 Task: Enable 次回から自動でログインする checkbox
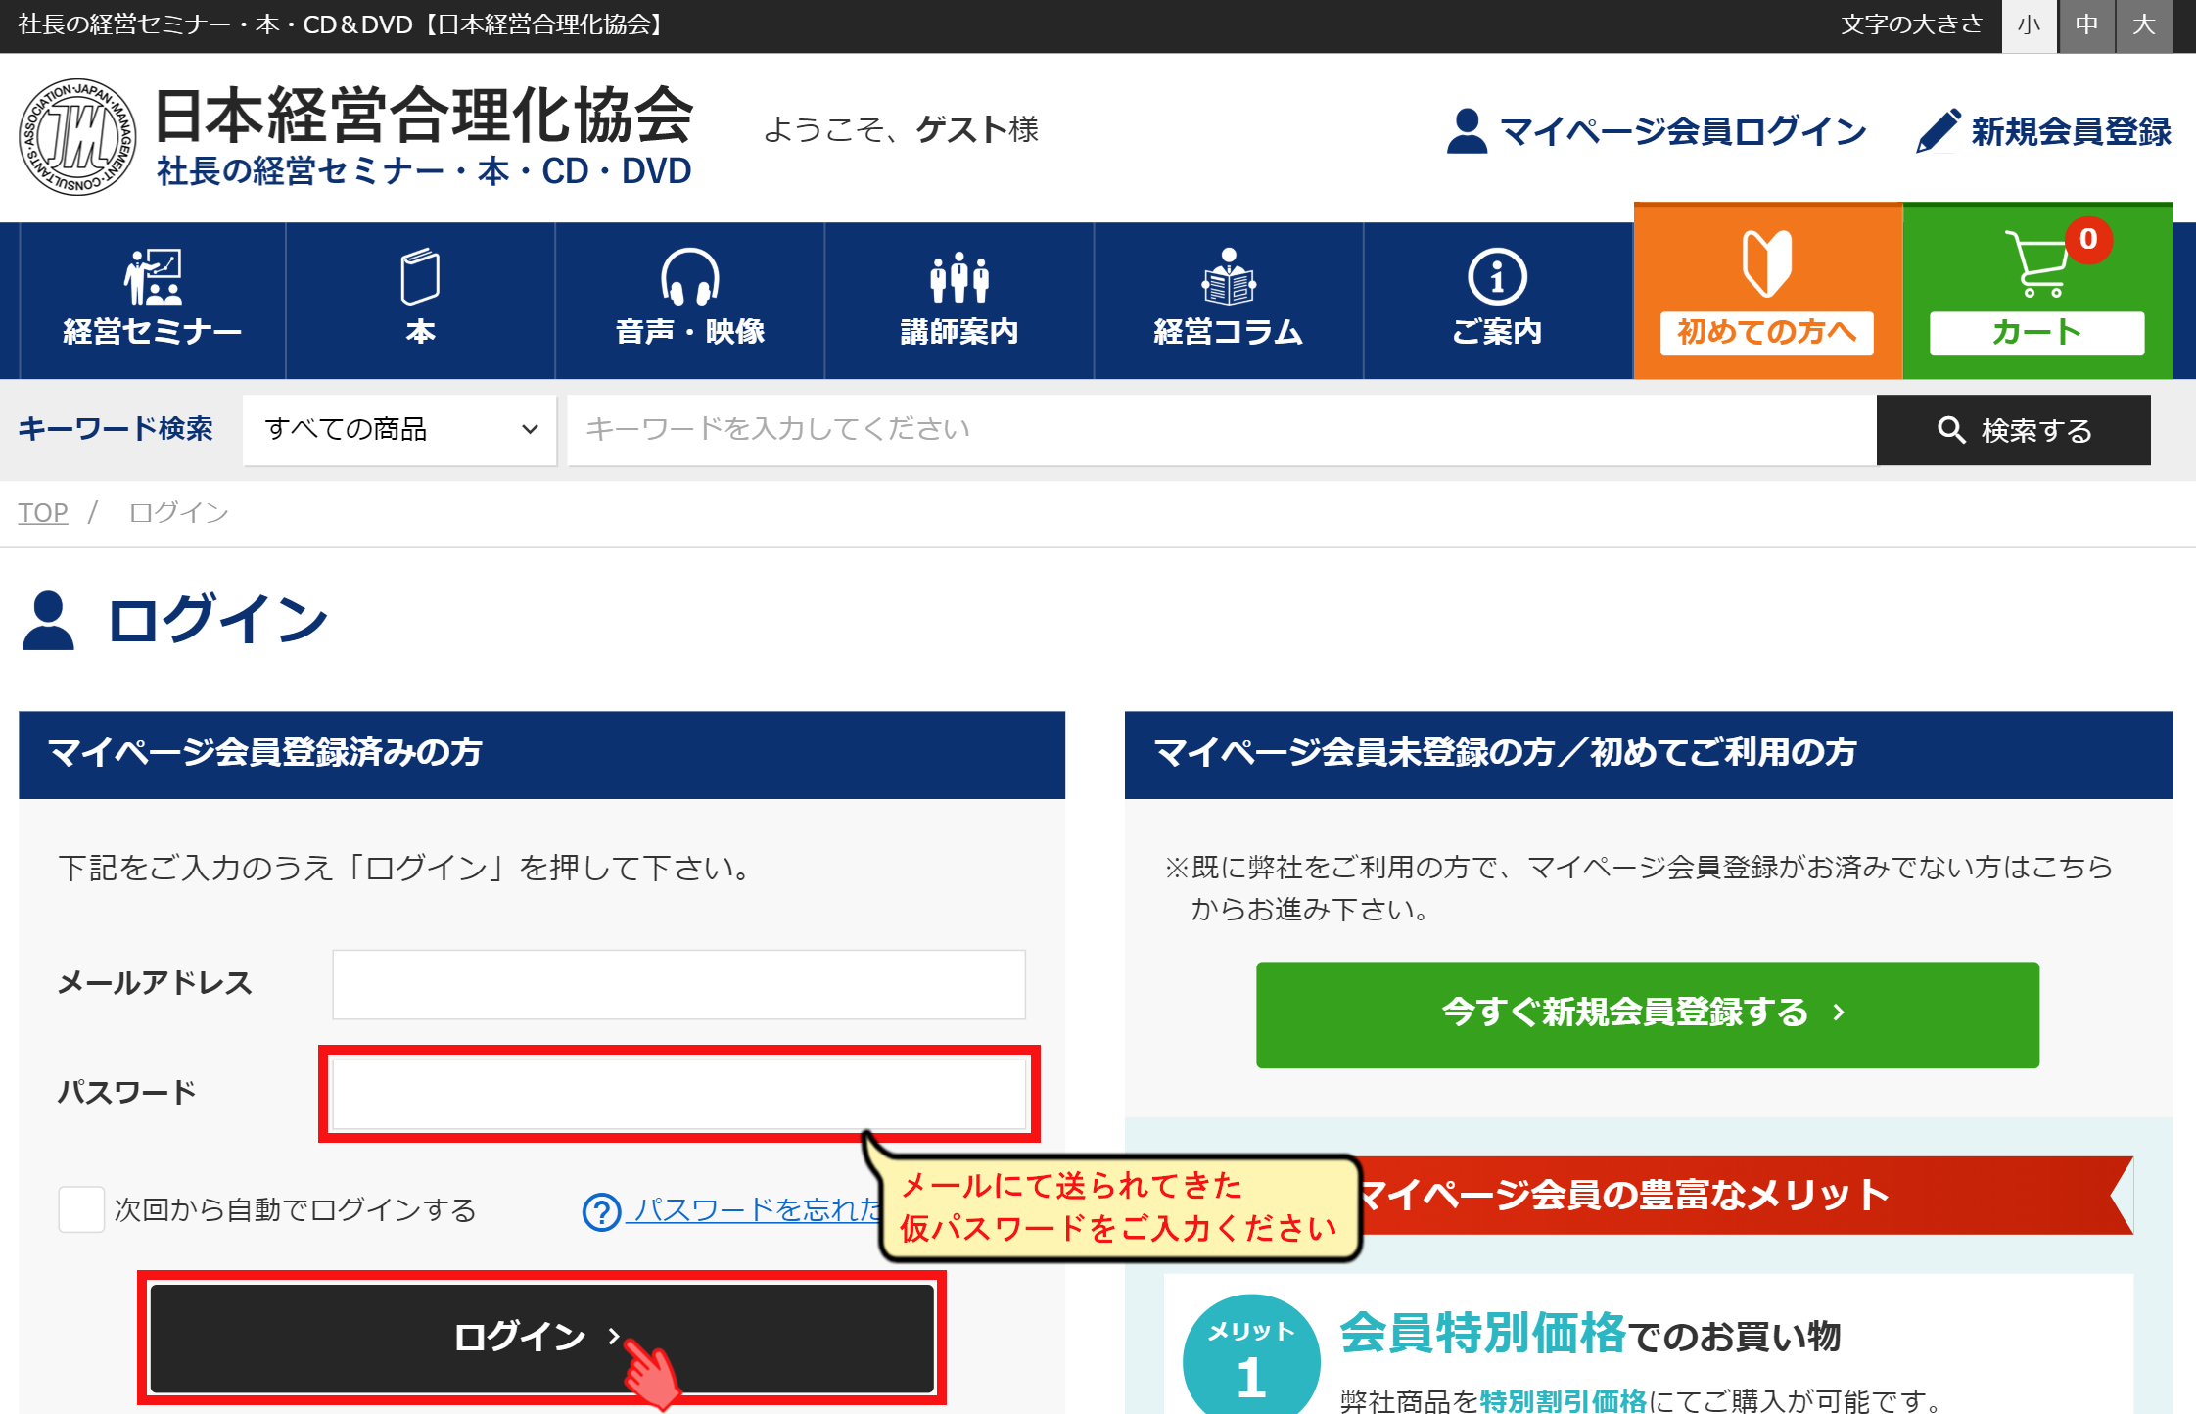click(x=81, y=1209)
